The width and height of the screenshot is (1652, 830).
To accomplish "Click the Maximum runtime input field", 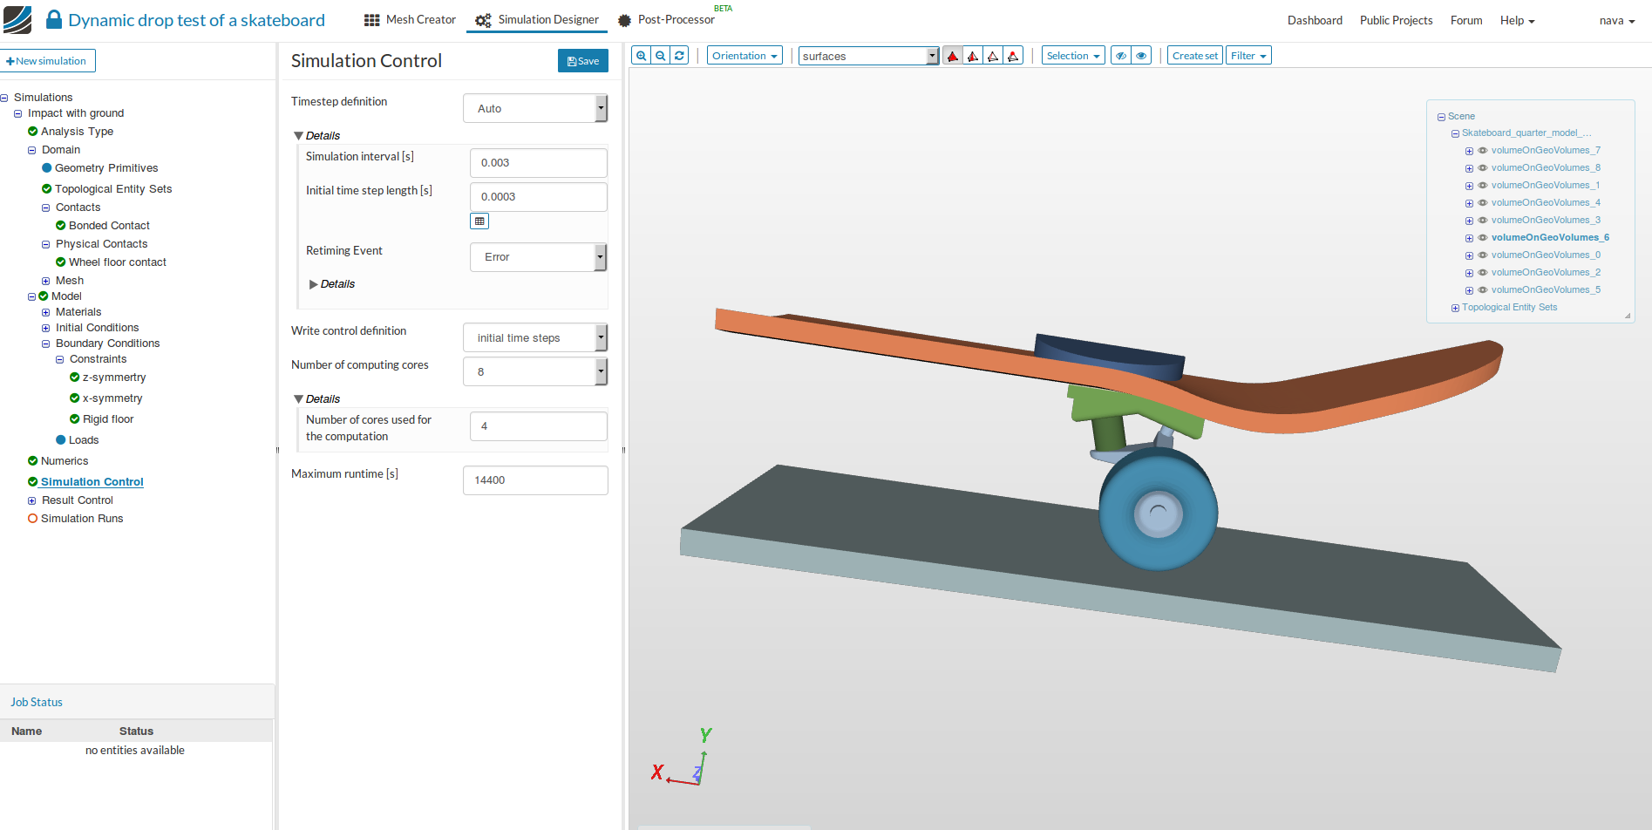I will point(535,480).
